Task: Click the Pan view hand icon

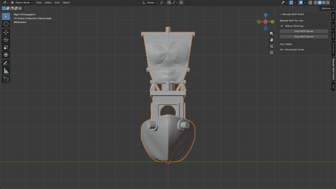Action: click(x=271, y=40)
